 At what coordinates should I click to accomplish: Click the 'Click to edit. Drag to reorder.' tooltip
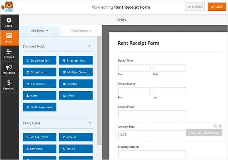click(x=204, y=133)
